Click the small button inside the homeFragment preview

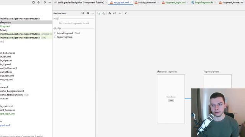tap(171, 100)
